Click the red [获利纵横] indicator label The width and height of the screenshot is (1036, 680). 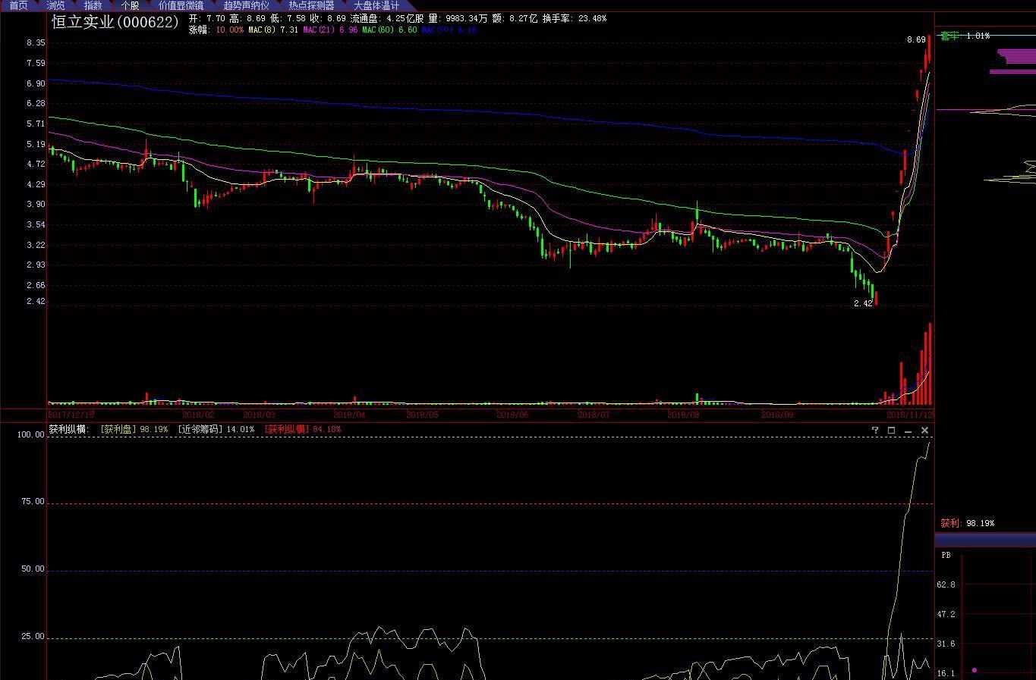287,429
